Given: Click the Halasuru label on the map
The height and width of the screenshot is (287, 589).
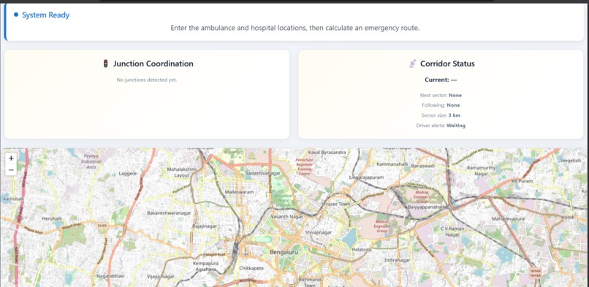Looking at the screenshot, I should [x=362, y=250].
